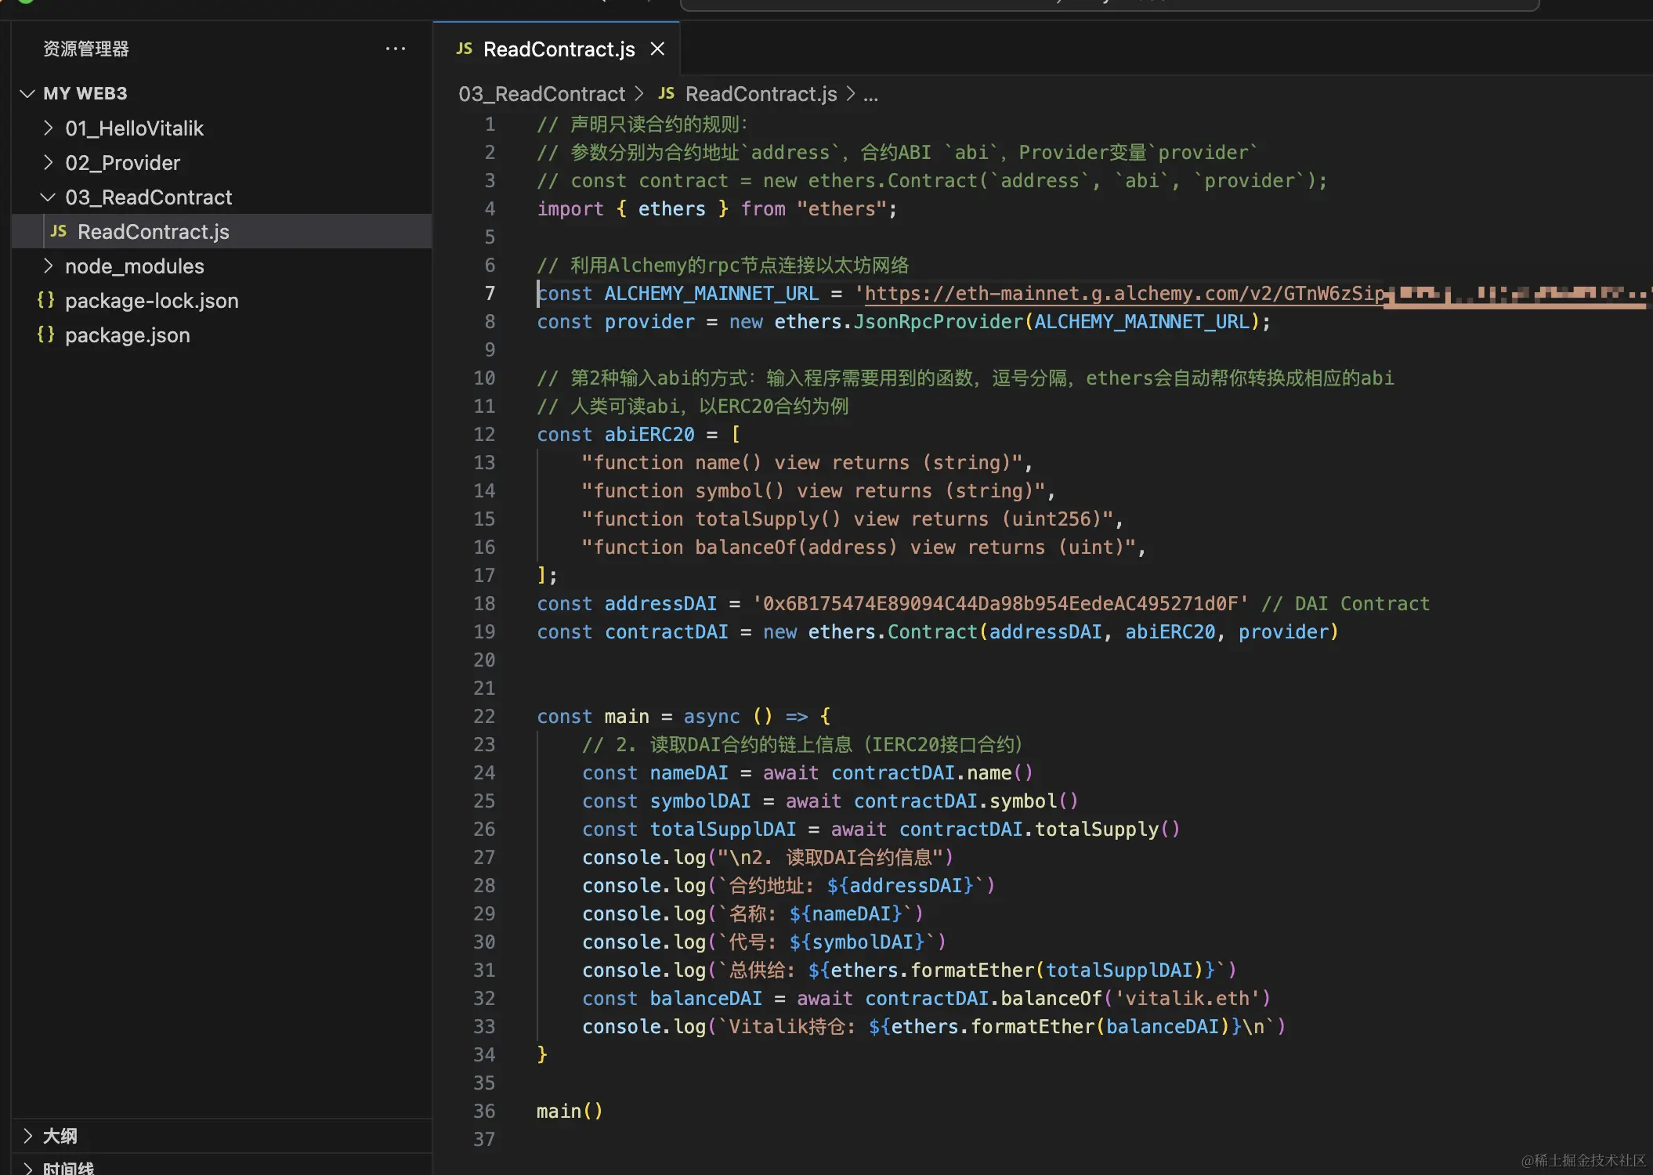The image size is (1653, 1175).
Task: Close the ReadContract.js editor tab
Action: click(657, 49)
